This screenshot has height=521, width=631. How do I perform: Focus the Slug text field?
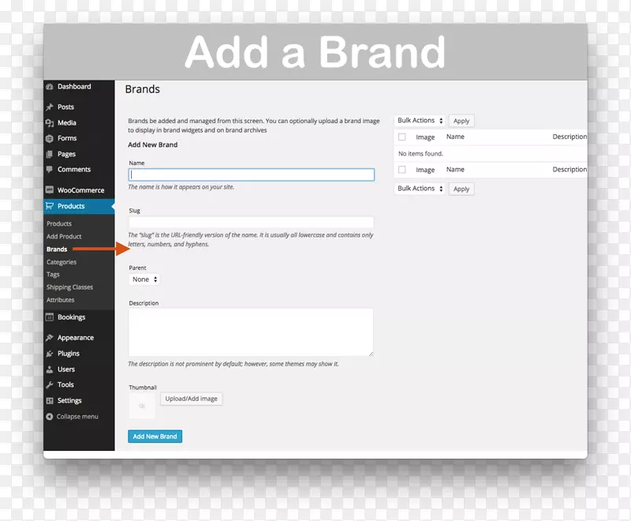[251, 223]
